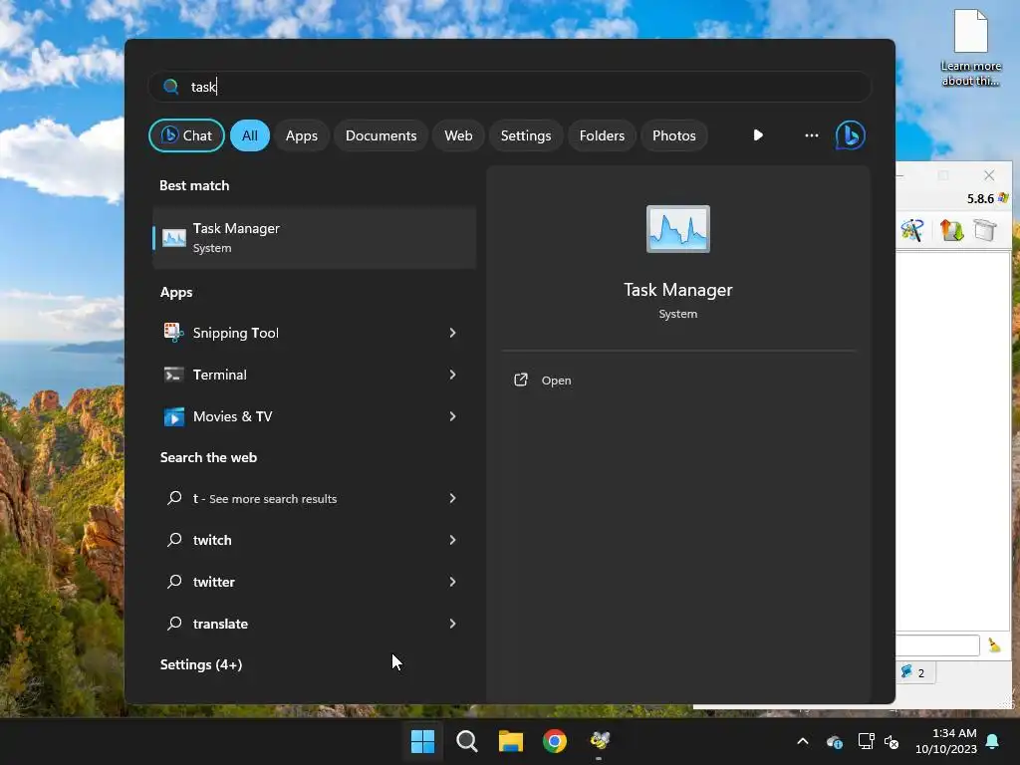Expand Terminal result chevron
1020x765 pixels.
point(453,375)
